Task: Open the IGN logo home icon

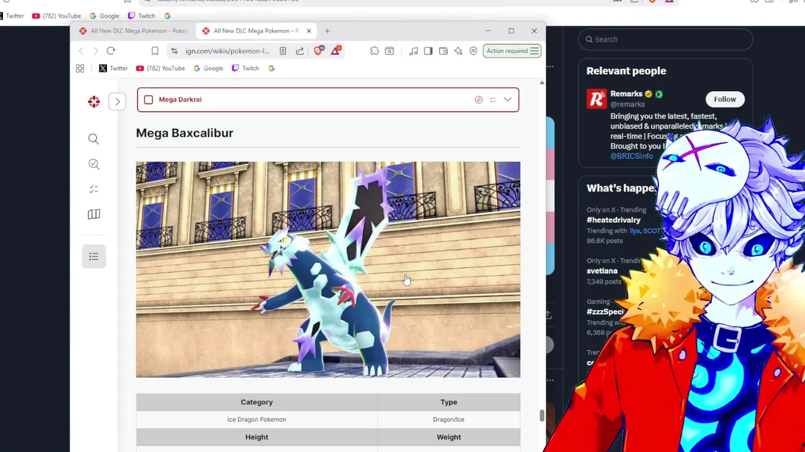Action: pos(94,102)
